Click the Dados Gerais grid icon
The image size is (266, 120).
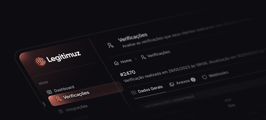pos(134,93)
